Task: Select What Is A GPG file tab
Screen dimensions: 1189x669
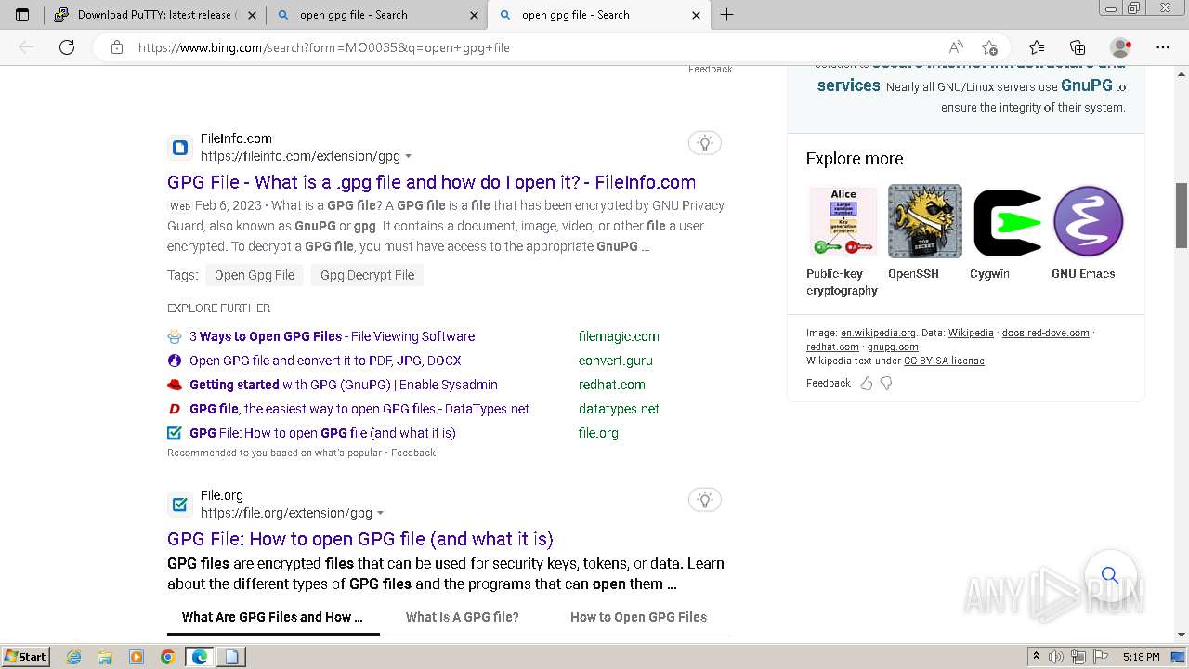Action: tap(462, 617)
